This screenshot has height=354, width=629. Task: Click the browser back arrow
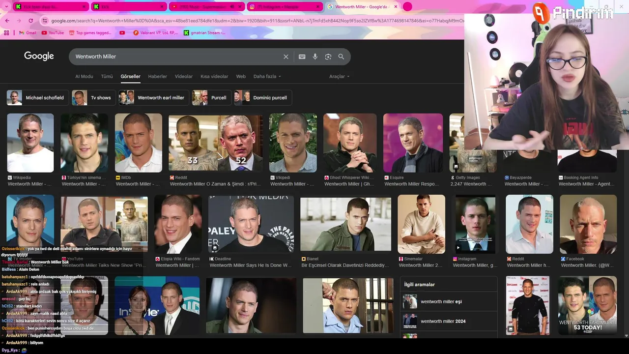pyautogui.click(x=7, y=21)
